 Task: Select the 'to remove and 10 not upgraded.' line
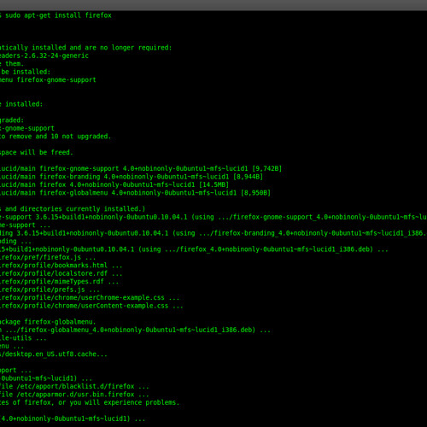point(56,137)
